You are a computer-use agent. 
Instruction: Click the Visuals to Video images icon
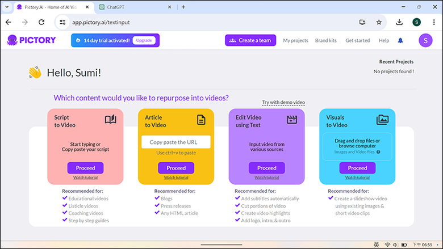(x=383, y=120)
